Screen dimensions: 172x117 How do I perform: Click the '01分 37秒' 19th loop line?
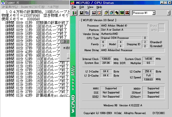click(x=37, y=92)
